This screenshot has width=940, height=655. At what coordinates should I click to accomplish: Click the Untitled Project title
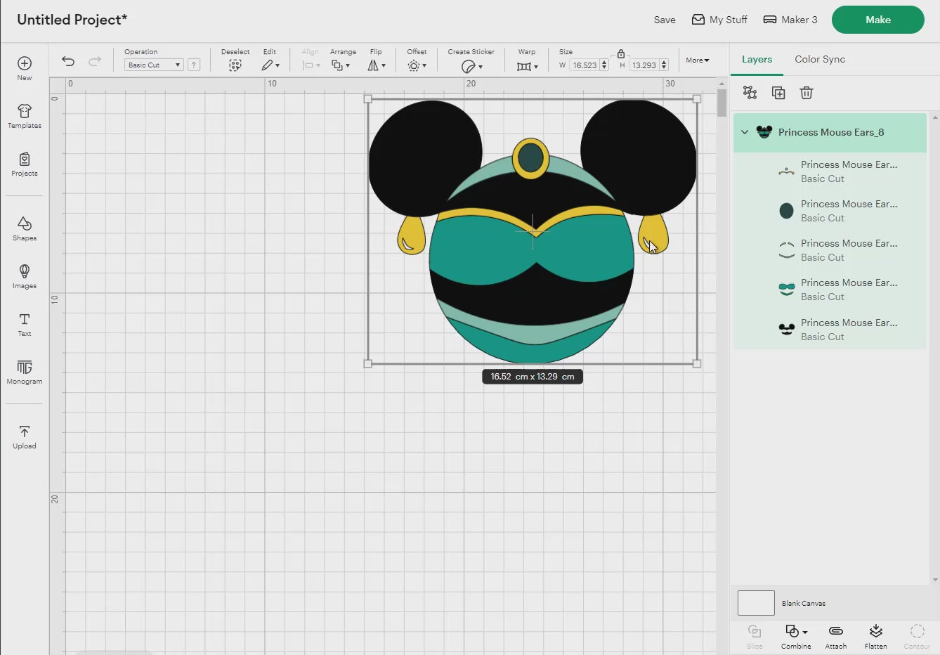[x=72, y=20]
